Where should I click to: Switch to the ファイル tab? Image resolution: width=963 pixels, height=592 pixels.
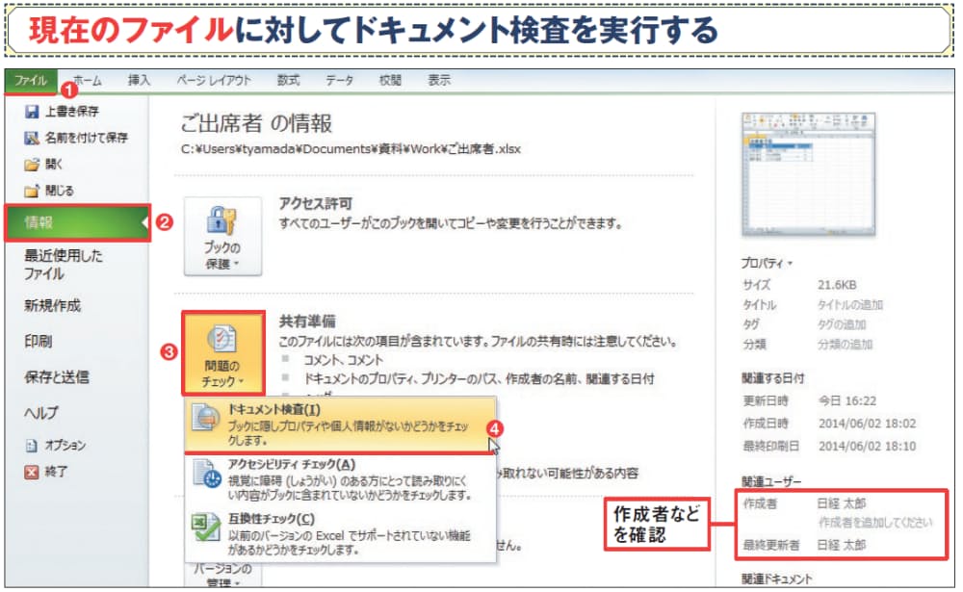(x=31, y=81)
